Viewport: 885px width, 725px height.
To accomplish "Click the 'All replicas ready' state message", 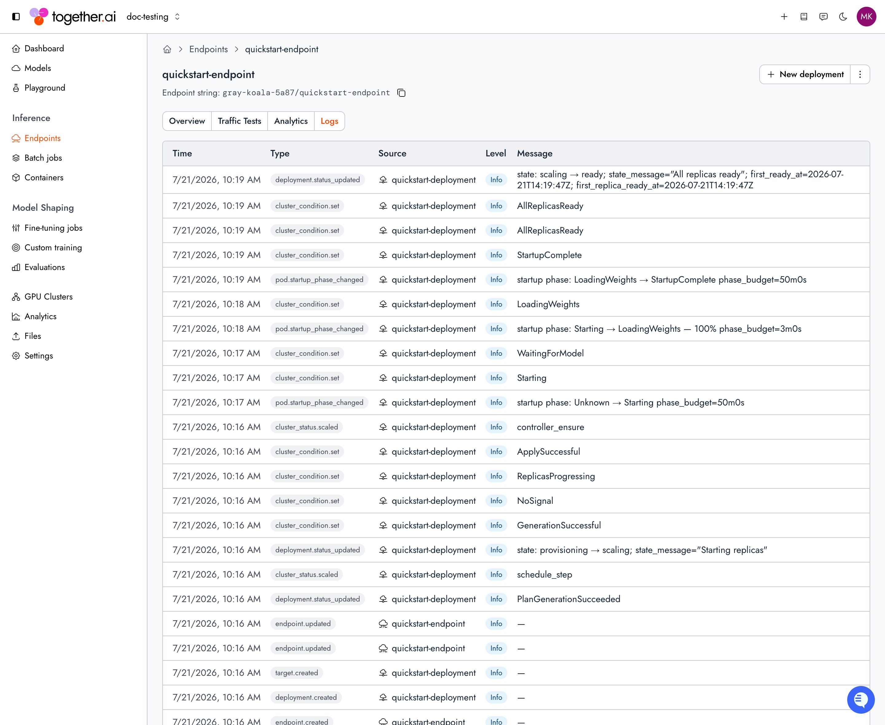I will (x=680, y=180).
